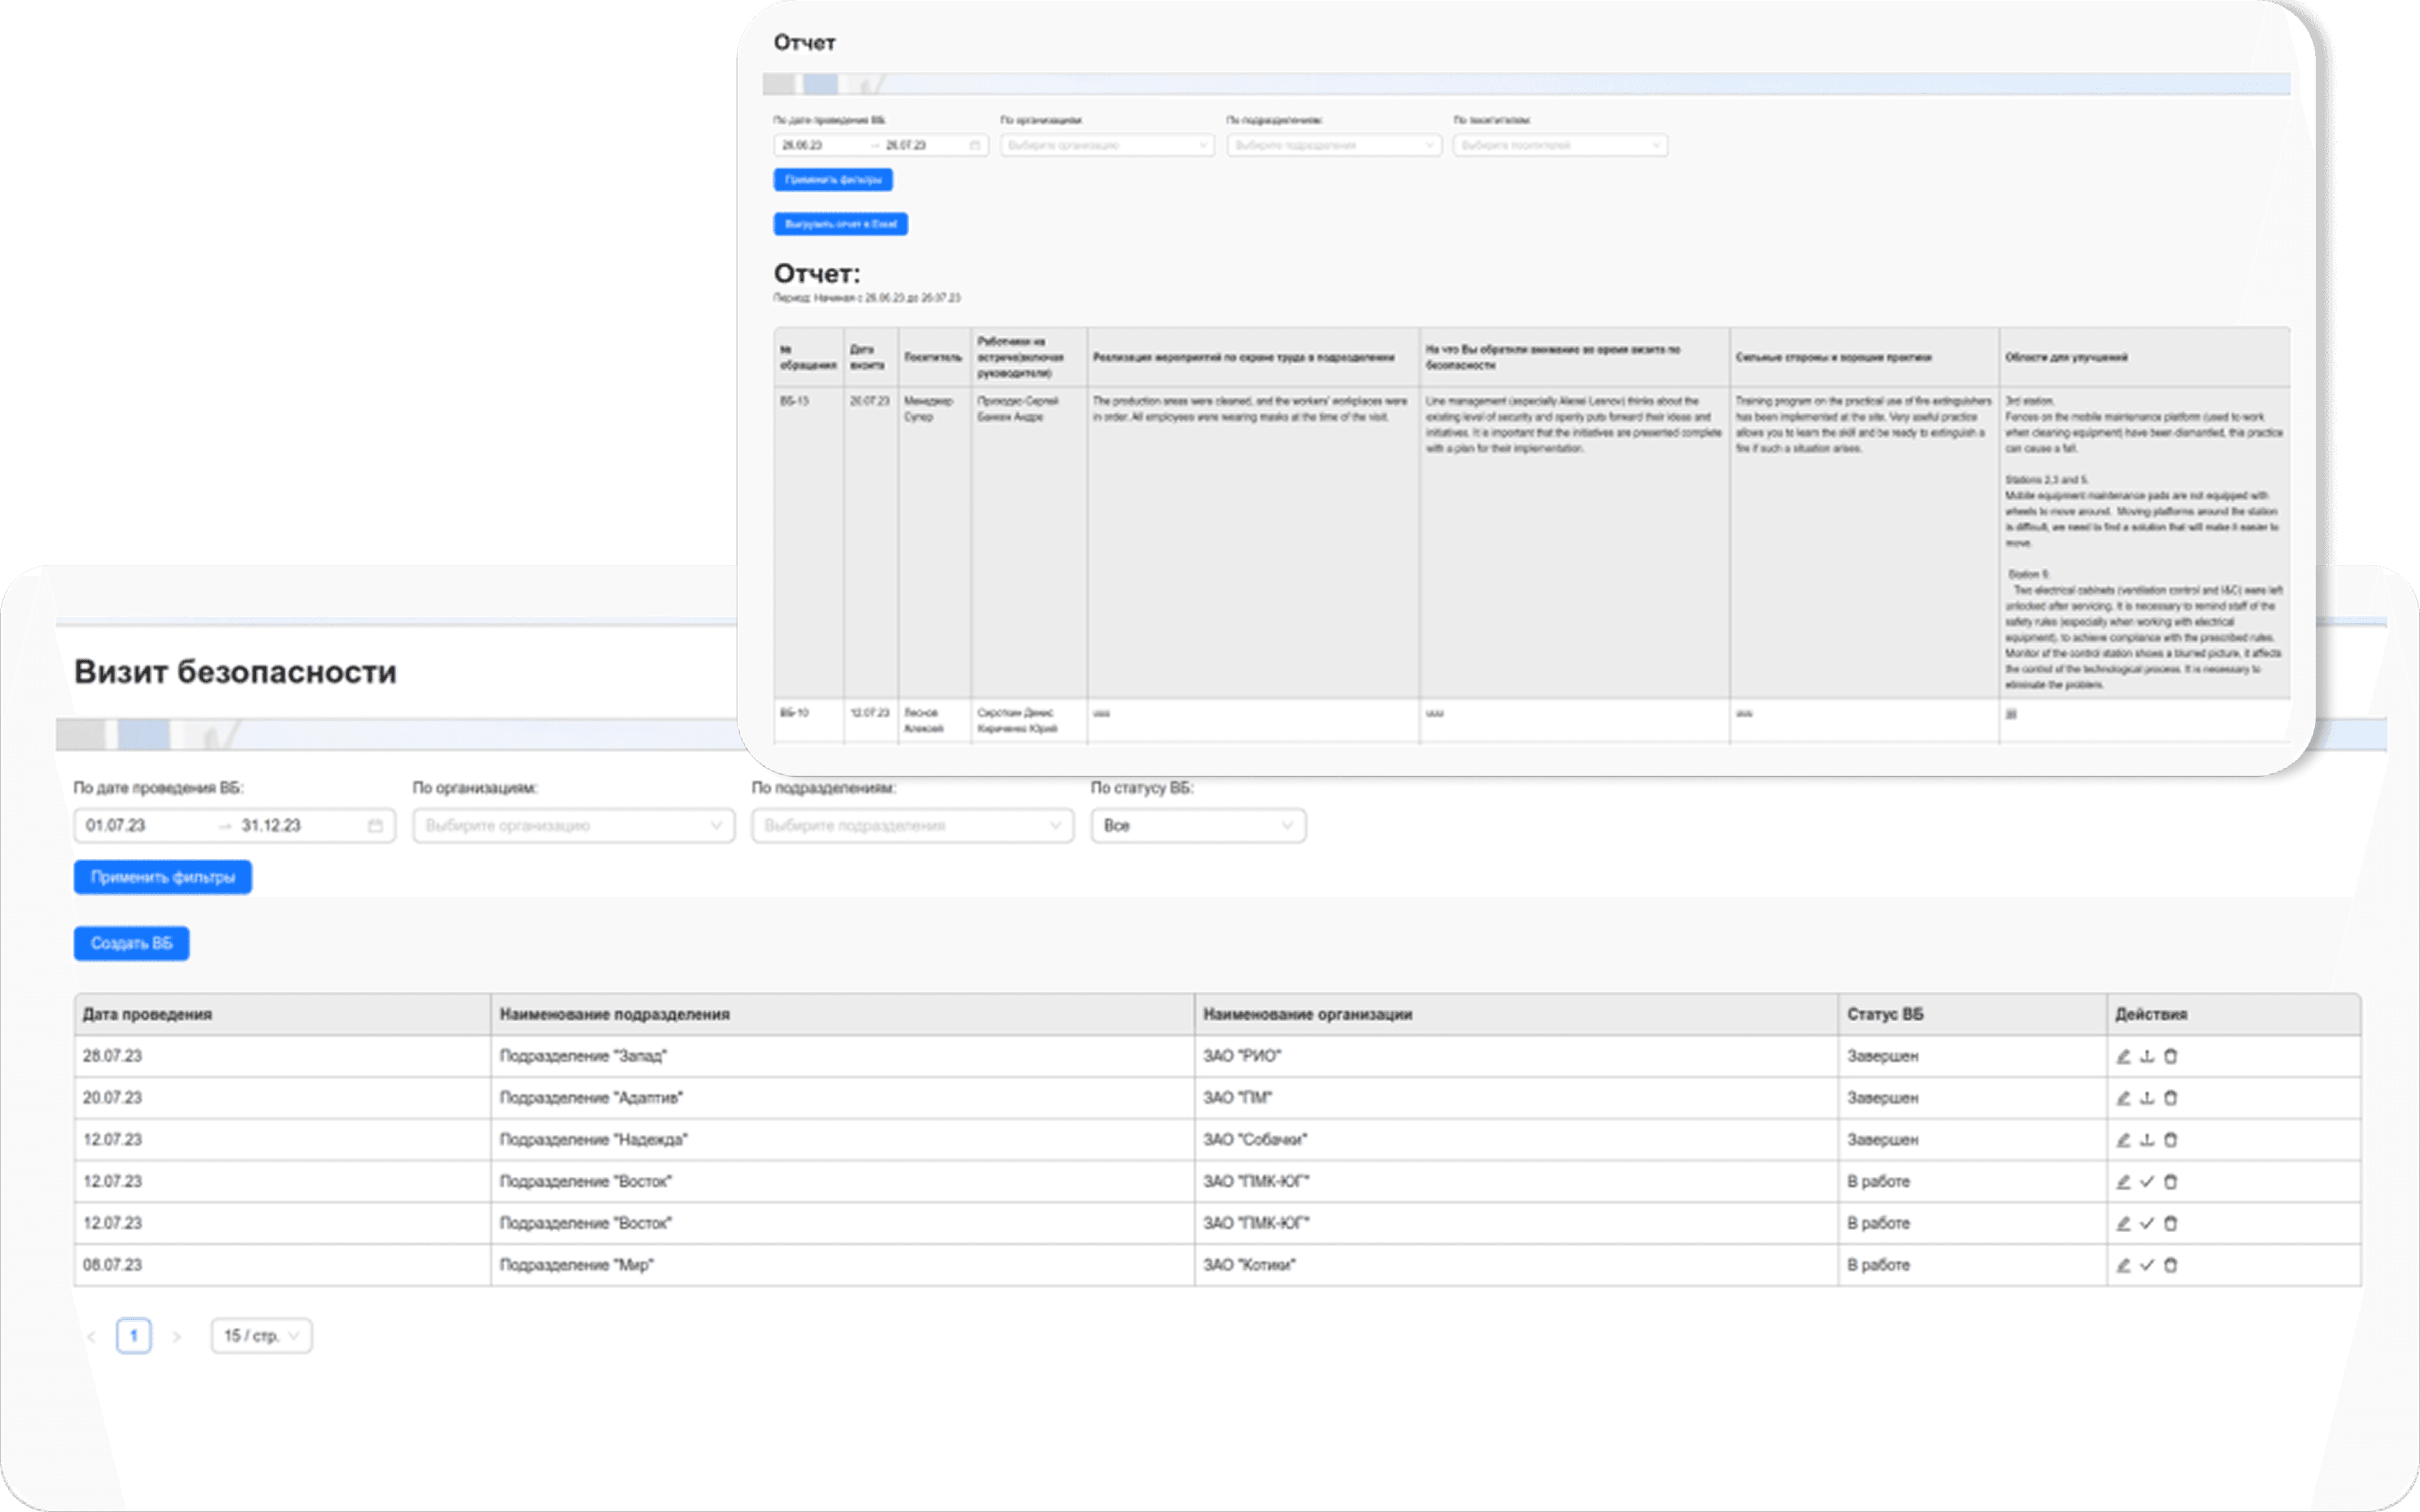
Task: Click Применить фильтры in Визит безопасности
Action: (163, 877)
